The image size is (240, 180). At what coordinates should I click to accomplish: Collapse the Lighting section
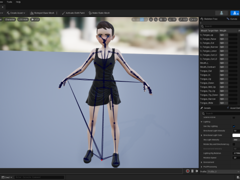[201, 122]
